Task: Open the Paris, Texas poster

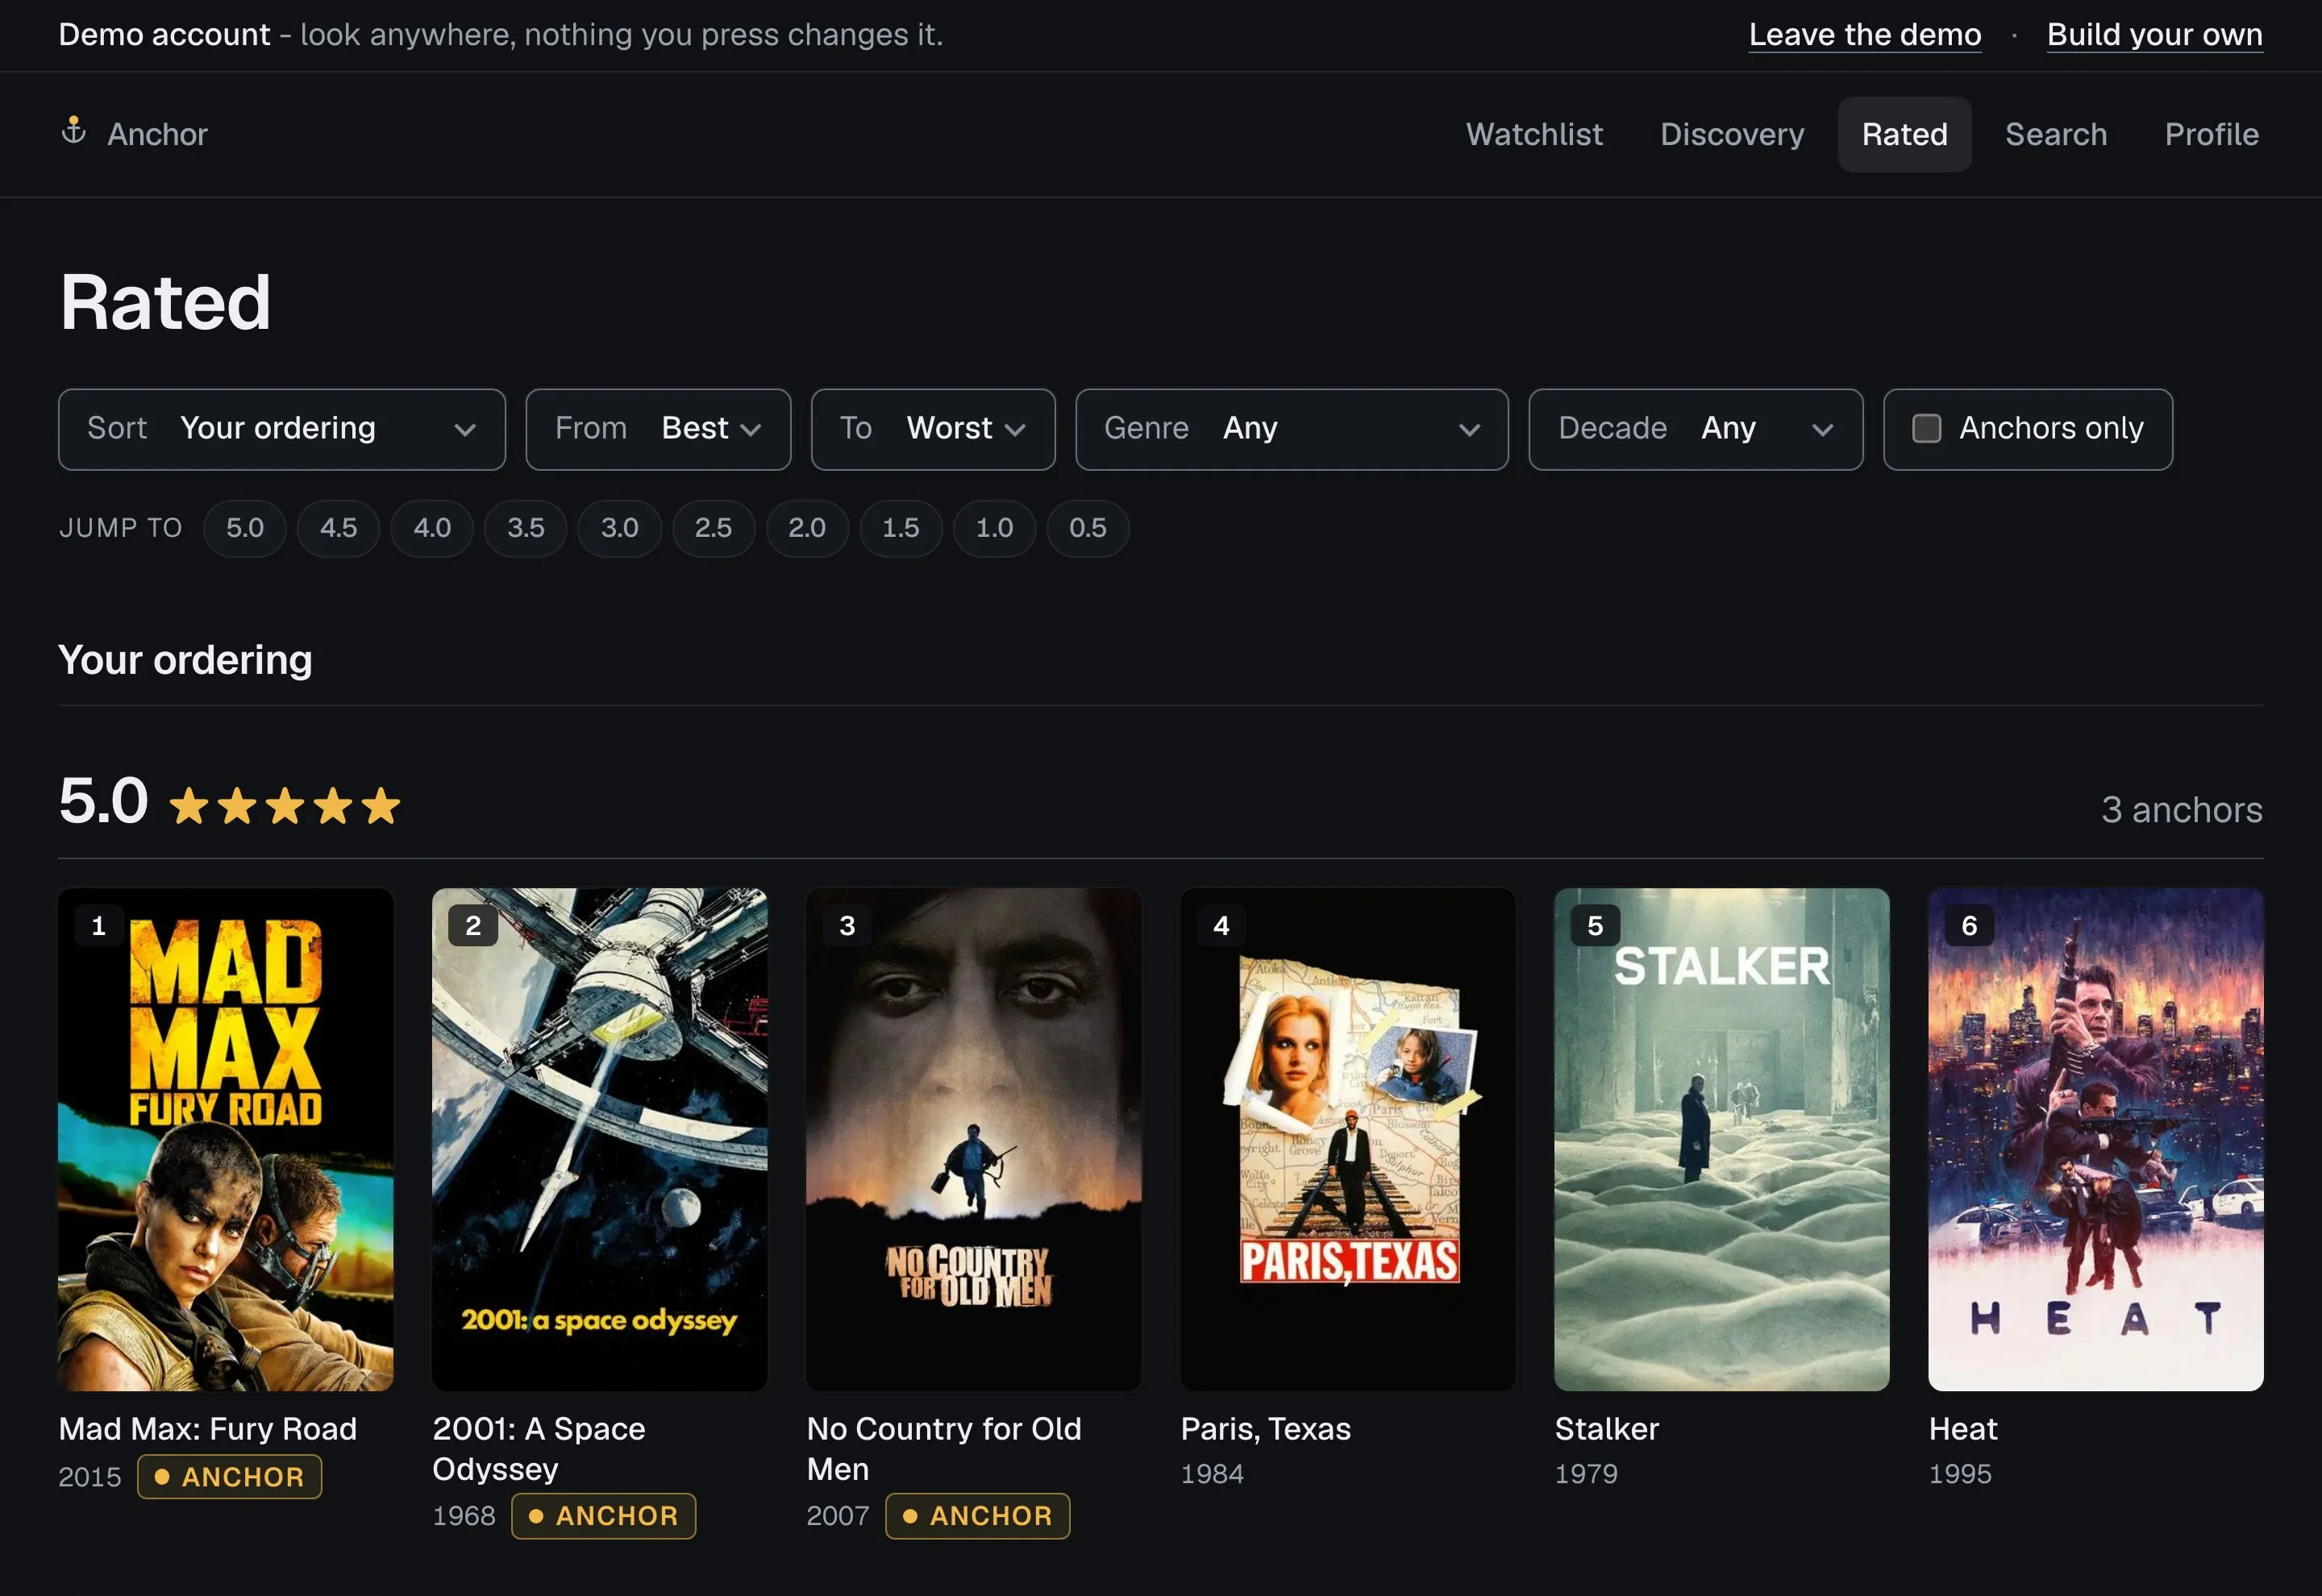Action: [1347, 1139]
